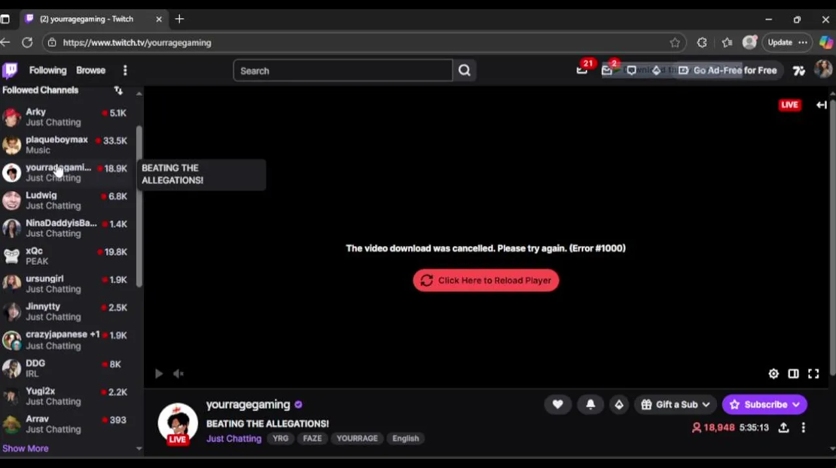836x468 pixels.
Task: Open the three-dot menu beside Browse
Action: 125,70
